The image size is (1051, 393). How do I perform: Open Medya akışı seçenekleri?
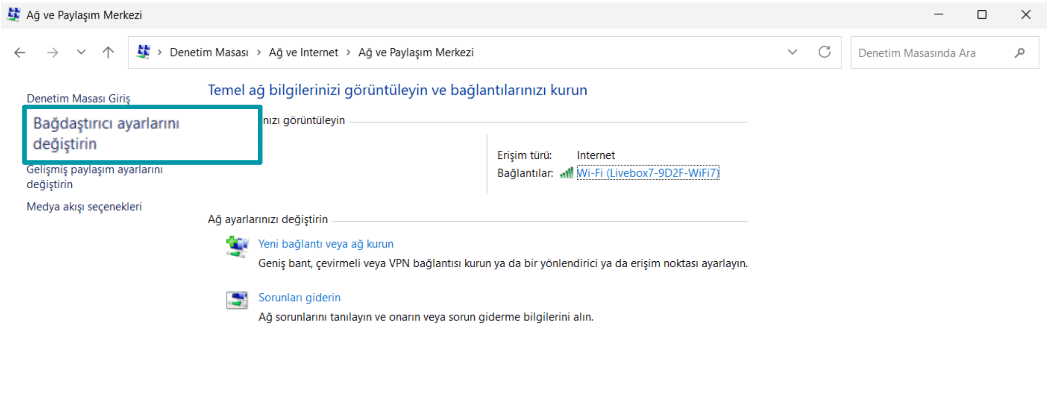tap(84, 206)
